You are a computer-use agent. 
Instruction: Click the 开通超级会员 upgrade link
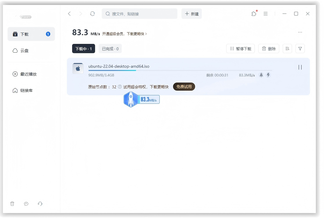point(124,34)
